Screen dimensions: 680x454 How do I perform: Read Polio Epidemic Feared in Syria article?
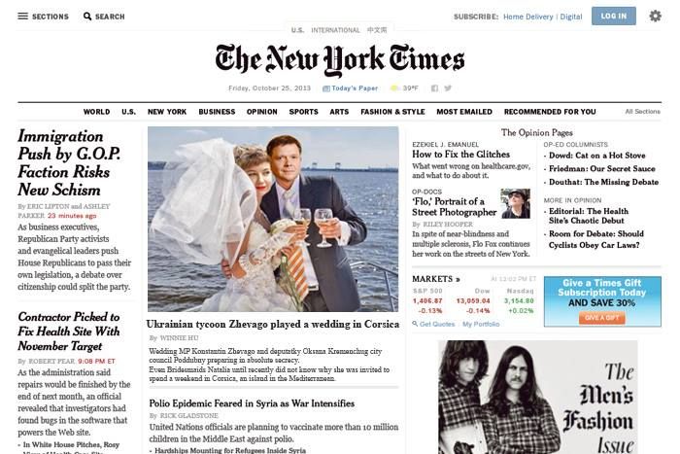252,403
